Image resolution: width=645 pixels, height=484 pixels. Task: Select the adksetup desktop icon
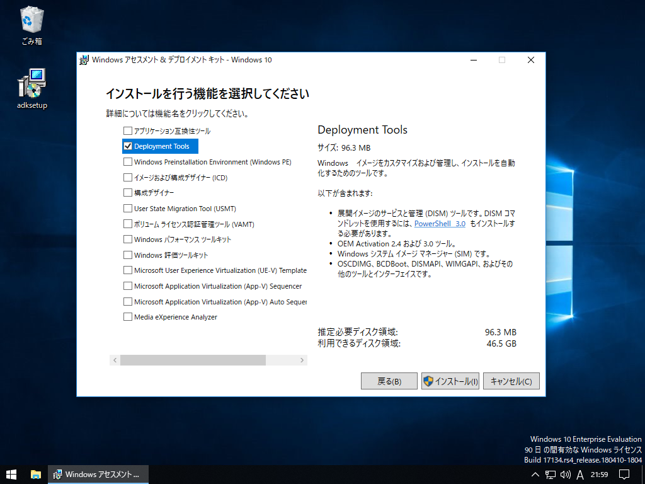click(x=31, y=89)
